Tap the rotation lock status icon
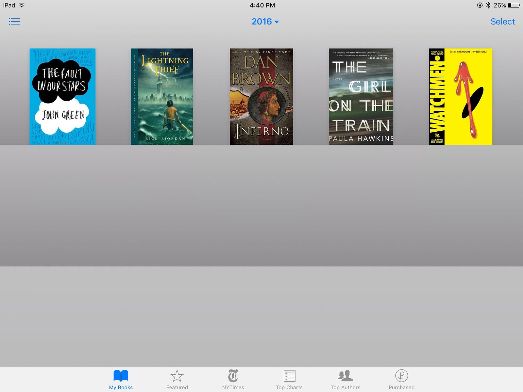 point(480,5)
